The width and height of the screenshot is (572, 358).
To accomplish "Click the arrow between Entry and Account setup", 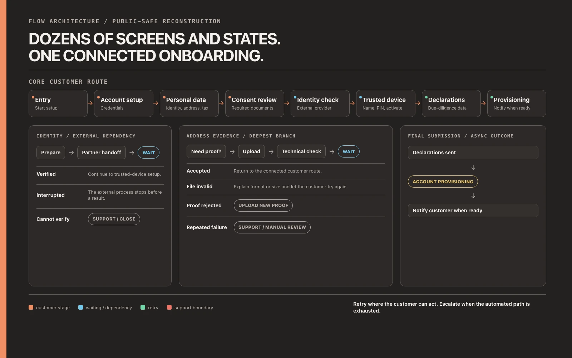I will pyautogui.click(x=90, y=103).
